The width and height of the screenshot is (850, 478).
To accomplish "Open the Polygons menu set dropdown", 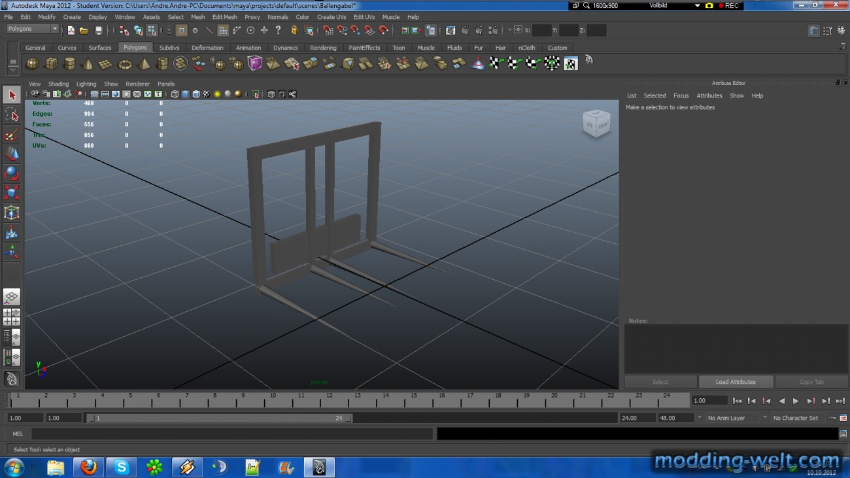I will pos(33,29).
